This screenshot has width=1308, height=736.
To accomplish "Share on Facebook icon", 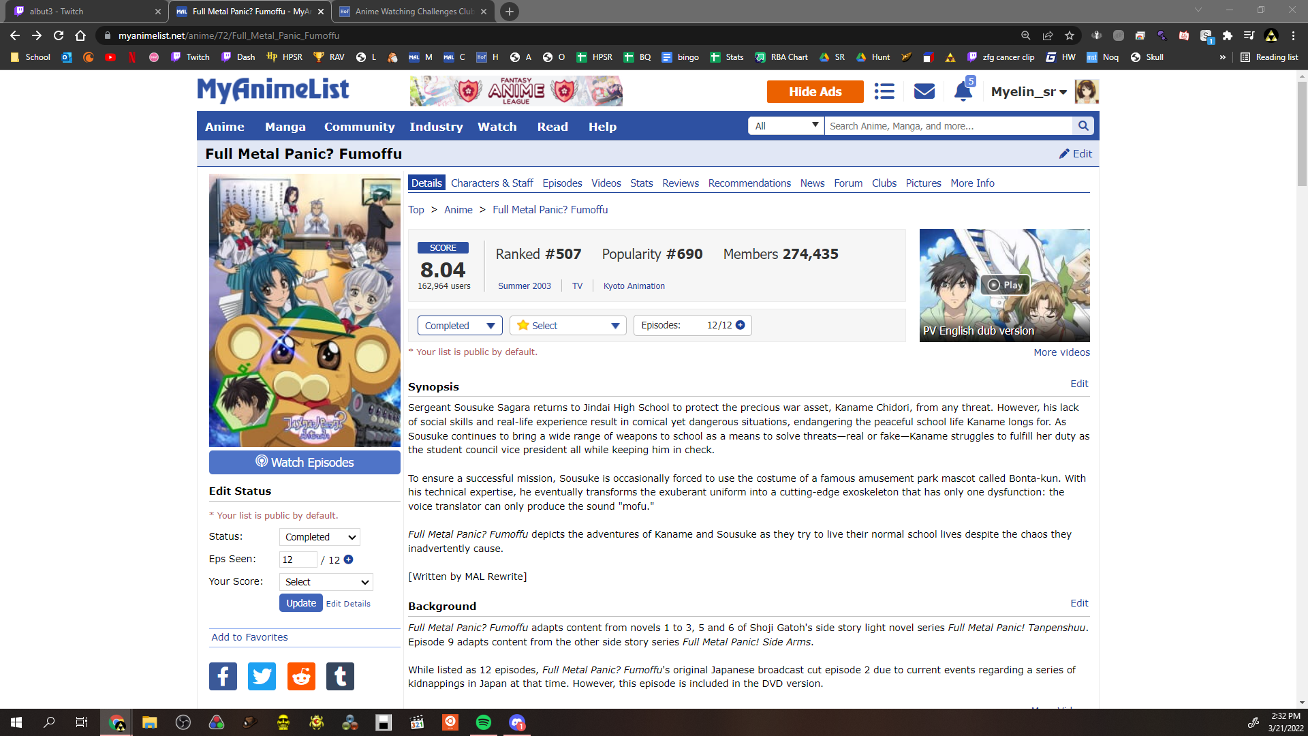I will click(x=223, y=676).
